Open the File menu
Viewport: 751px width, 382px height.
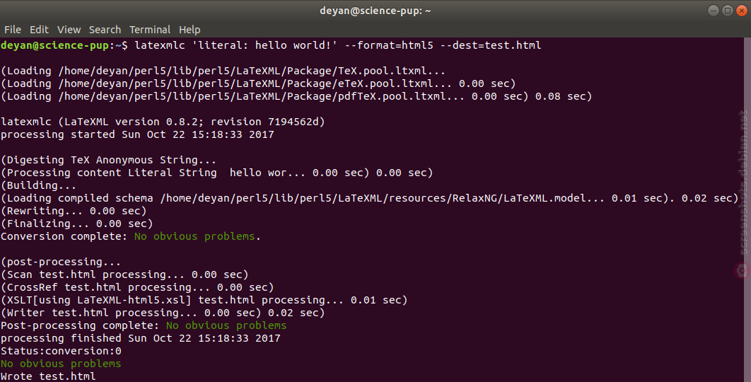point(13,30)
